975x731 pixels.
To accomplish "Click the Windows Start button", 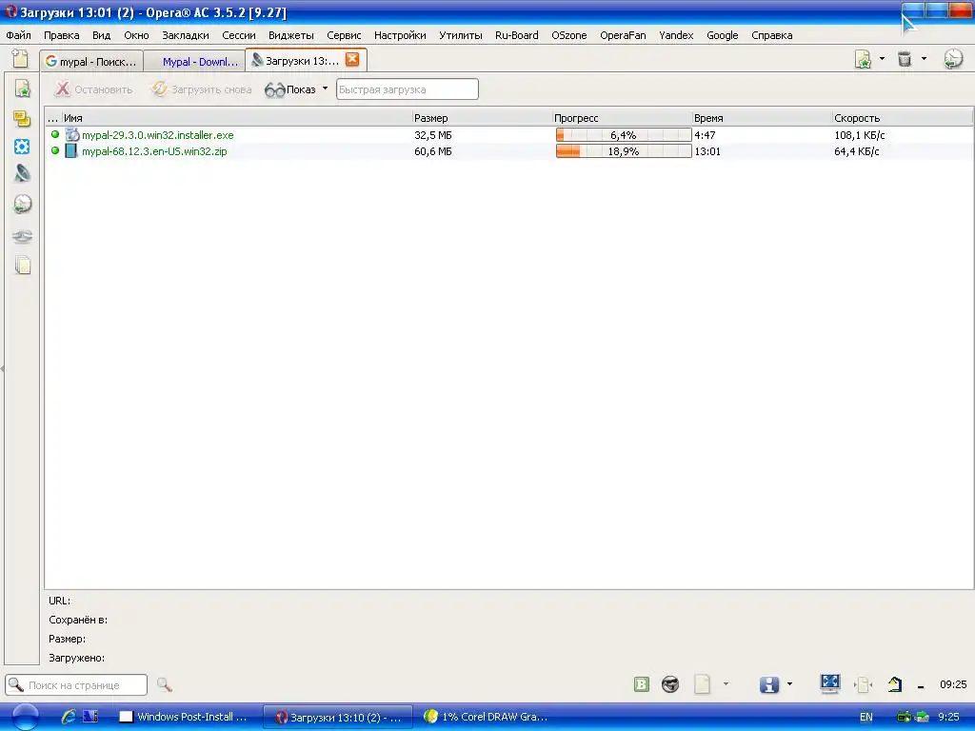I will (x=26, y=717).
